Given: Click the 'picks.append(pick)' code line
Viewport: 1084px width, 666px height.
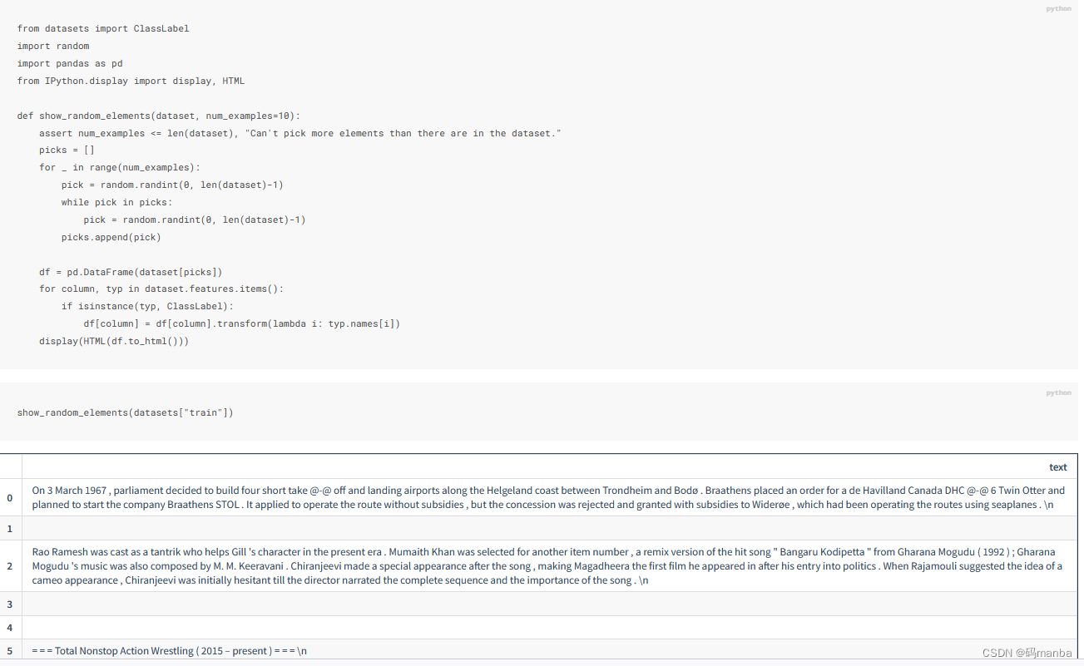Looking at the screenshot, I should click(x=111, y=237).
